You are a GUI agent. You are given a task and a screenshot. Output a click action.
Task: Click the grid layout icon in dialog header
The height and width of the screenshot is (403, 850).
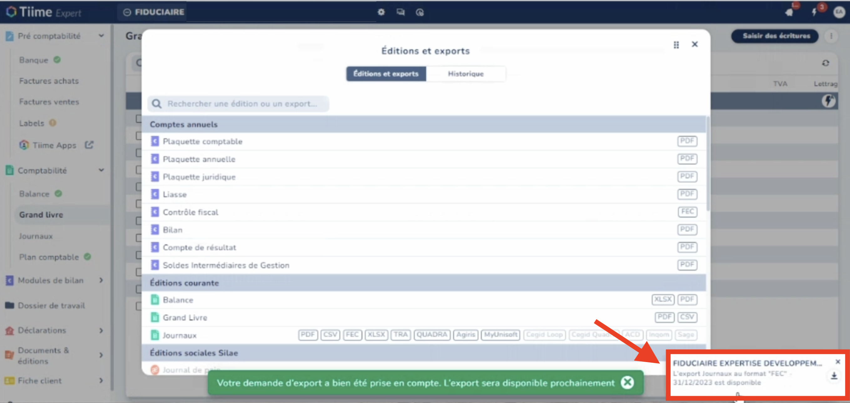(x=676, y=45)
